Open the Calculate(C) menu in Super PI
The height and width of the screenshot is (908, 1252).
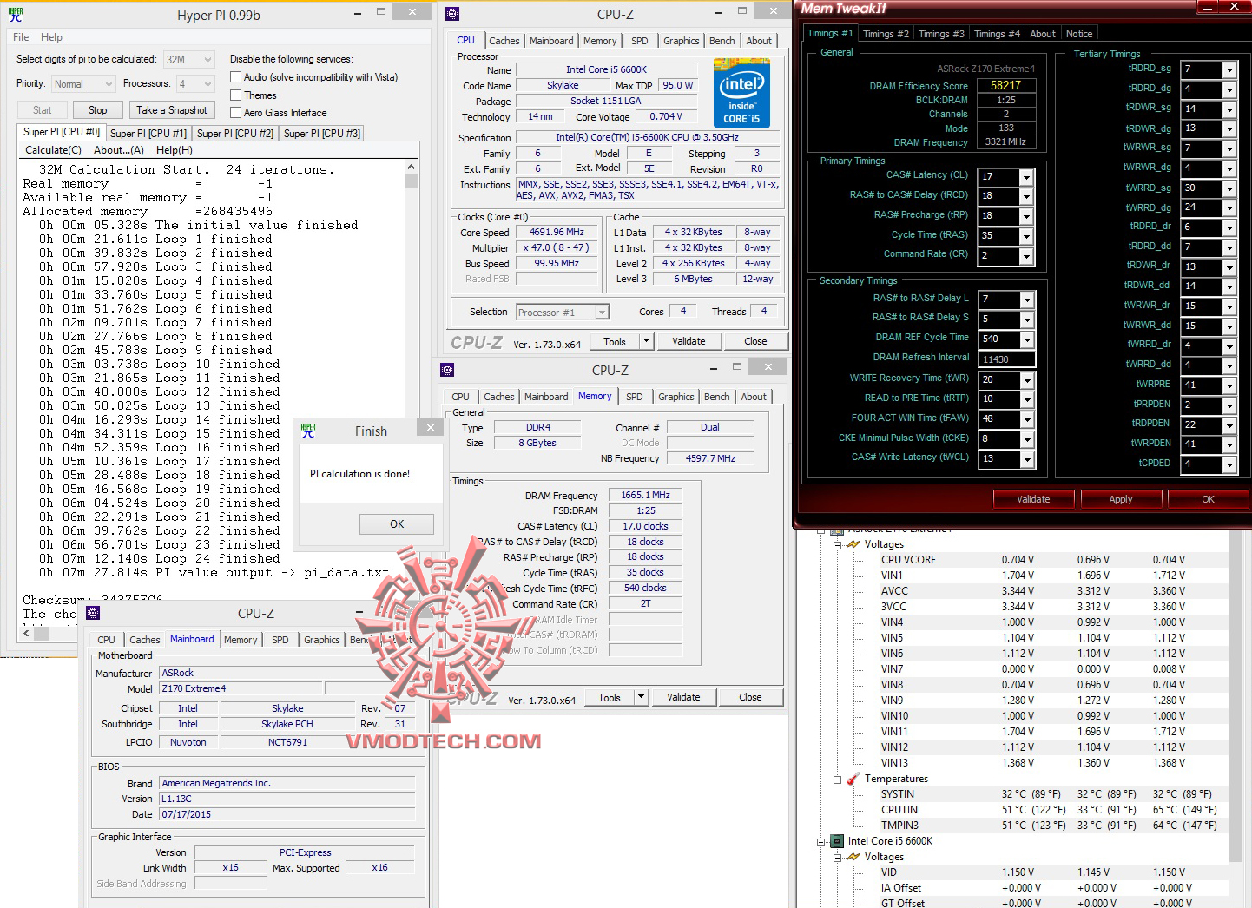[53, 150]
